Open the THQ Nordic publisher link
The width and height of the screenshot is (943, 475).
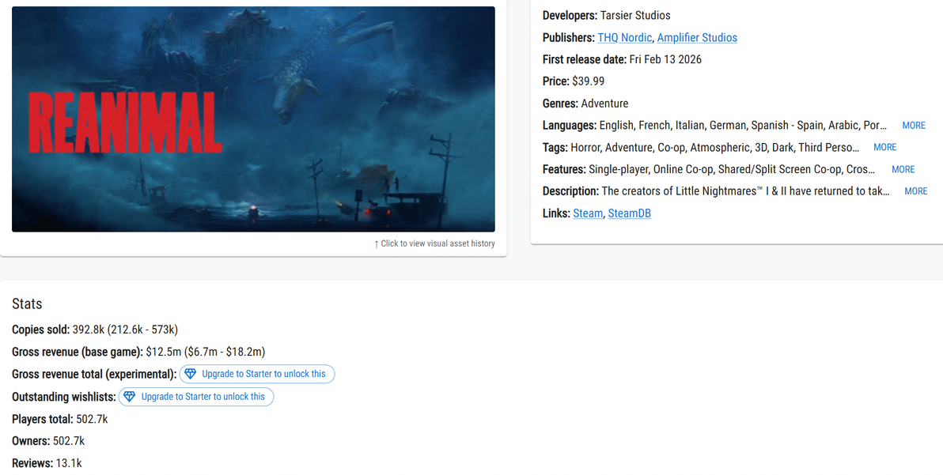point(624,37)
